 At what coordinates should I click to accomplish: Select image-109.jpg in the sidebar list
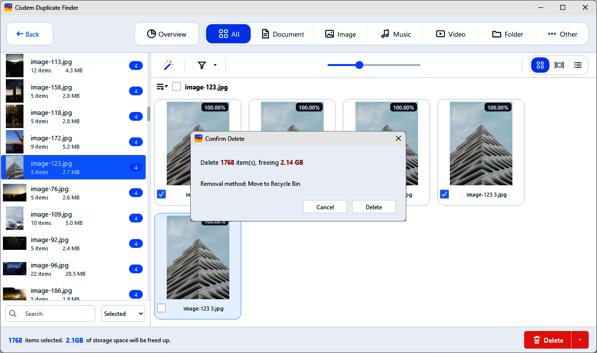click(73, 218)
